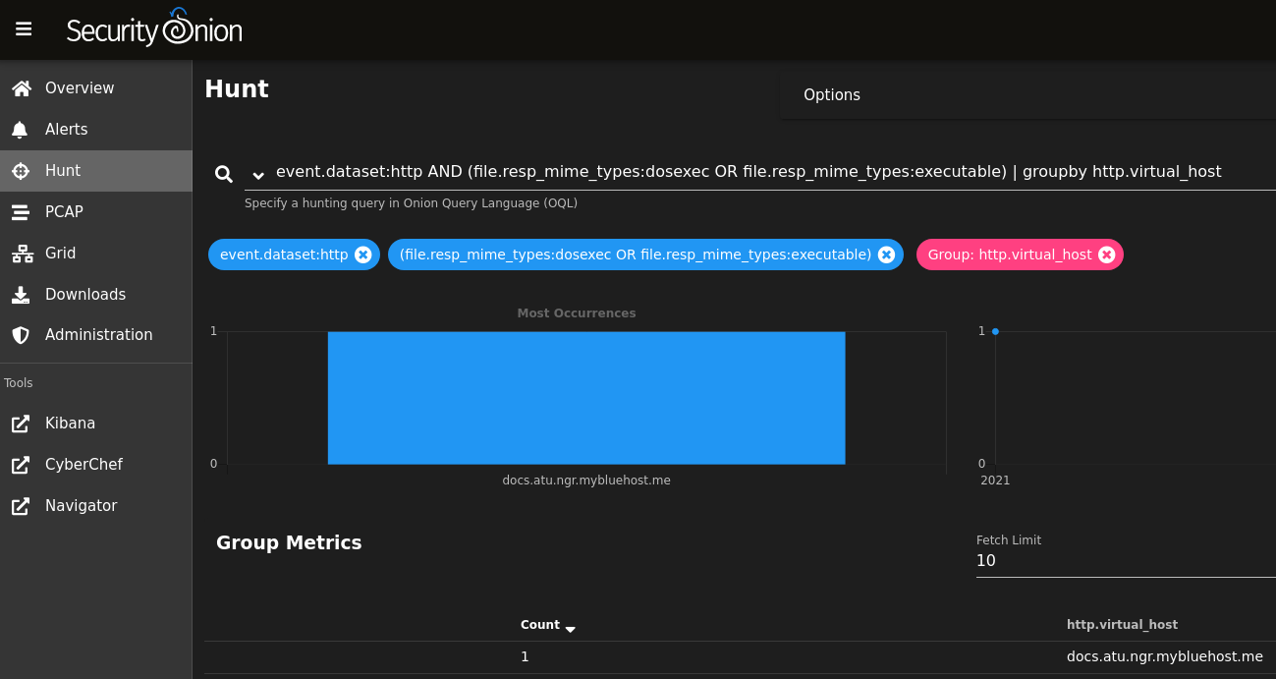Remove the event.dataset:http filter chip
1276x679 pixels.
click(362, 255)
